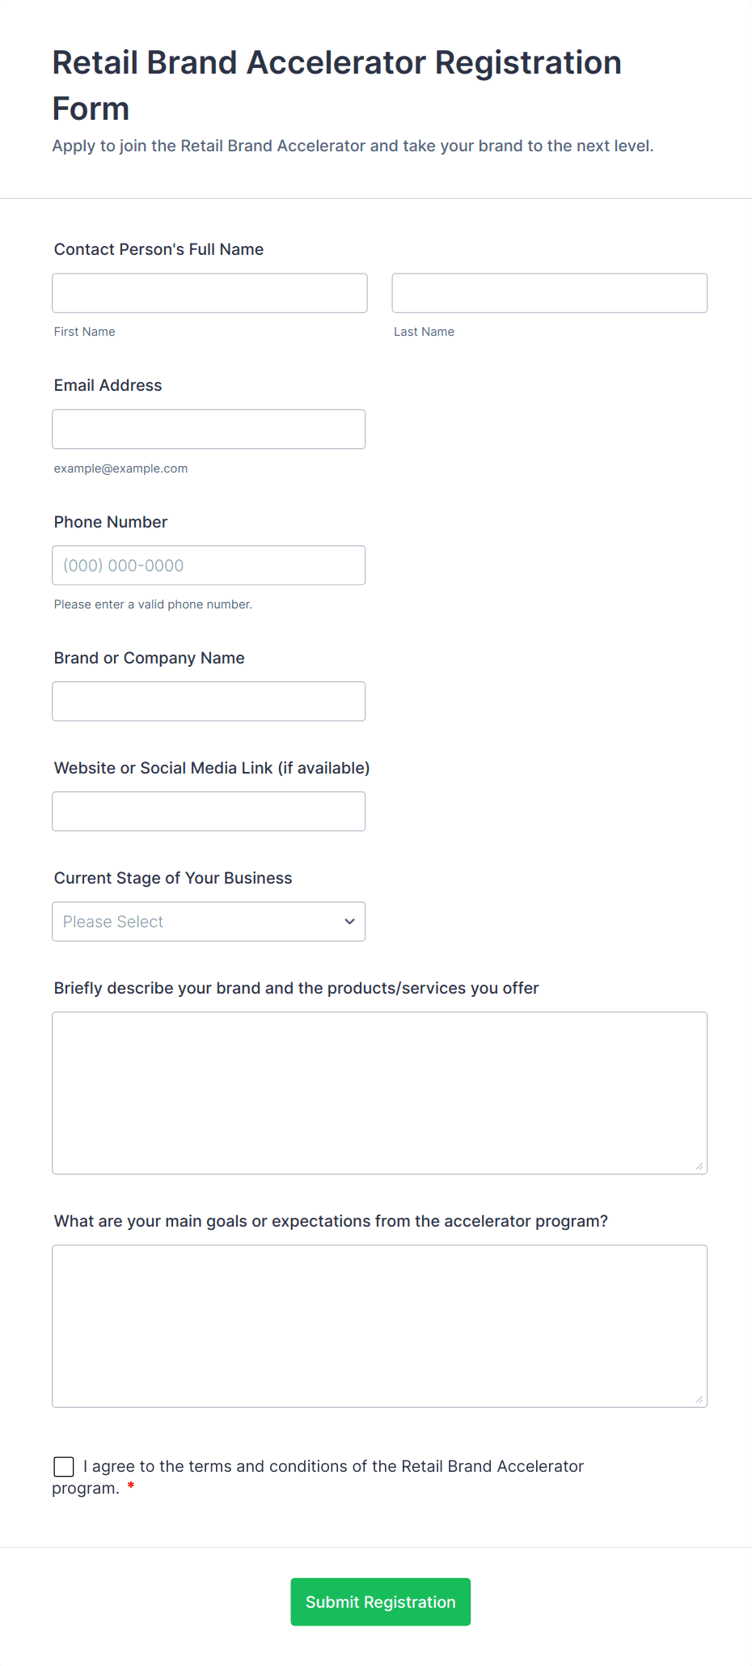The height and width of the screenshot is (1666, 752).
Task: Click the 'I agree to the terms' label text
Action: click(x=333, y=1466)
